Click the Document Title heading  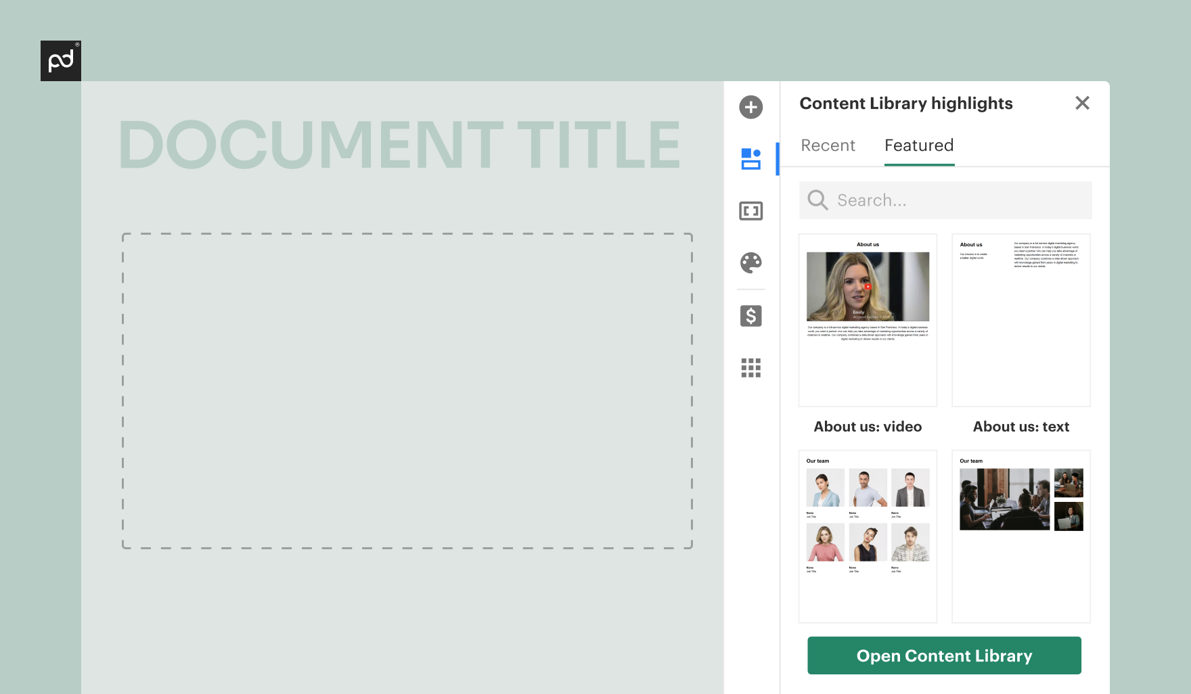point(399,143)
